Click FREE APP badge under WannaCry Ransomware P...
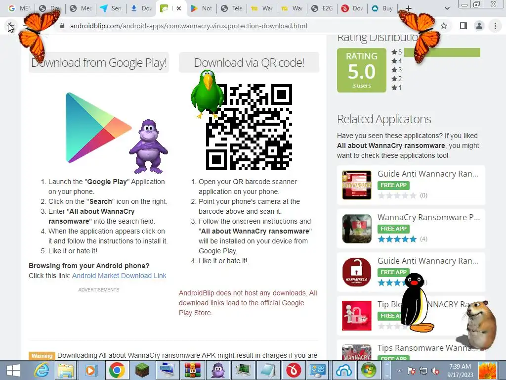 coord(393,229)
